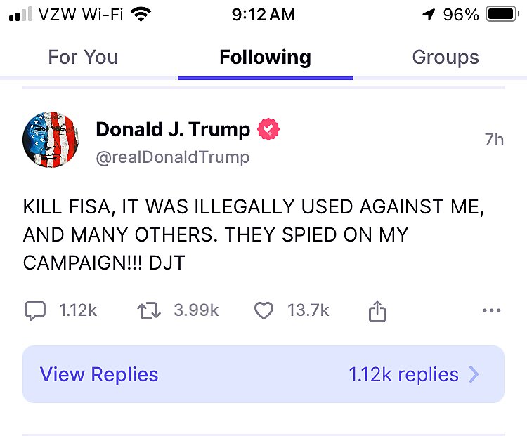527x436 pixels.
Task: Click the red verified badge
Action: click(268, 129)
